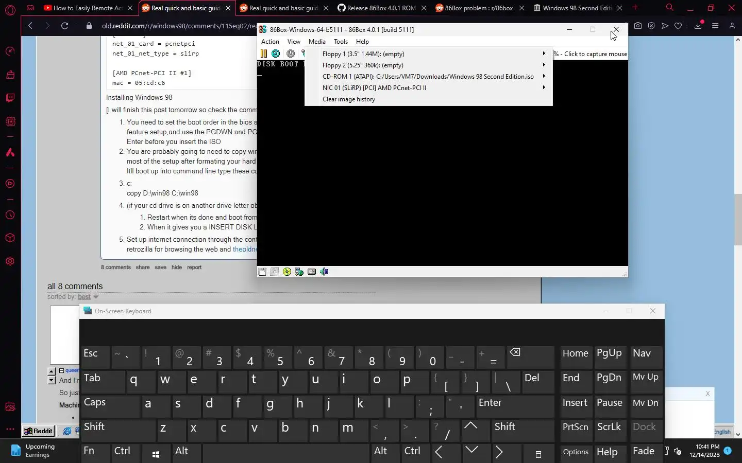
Task: Switch to Release 86Box 4.0.1 ROM tab
Action: [381, 8]
